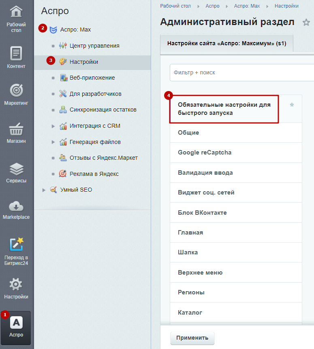Screen dimensions: 314x349
Task: Open the dropdown arrow after Рабочий стол breadcrumb
Action: pyautogui.click(x=198, y=6)
